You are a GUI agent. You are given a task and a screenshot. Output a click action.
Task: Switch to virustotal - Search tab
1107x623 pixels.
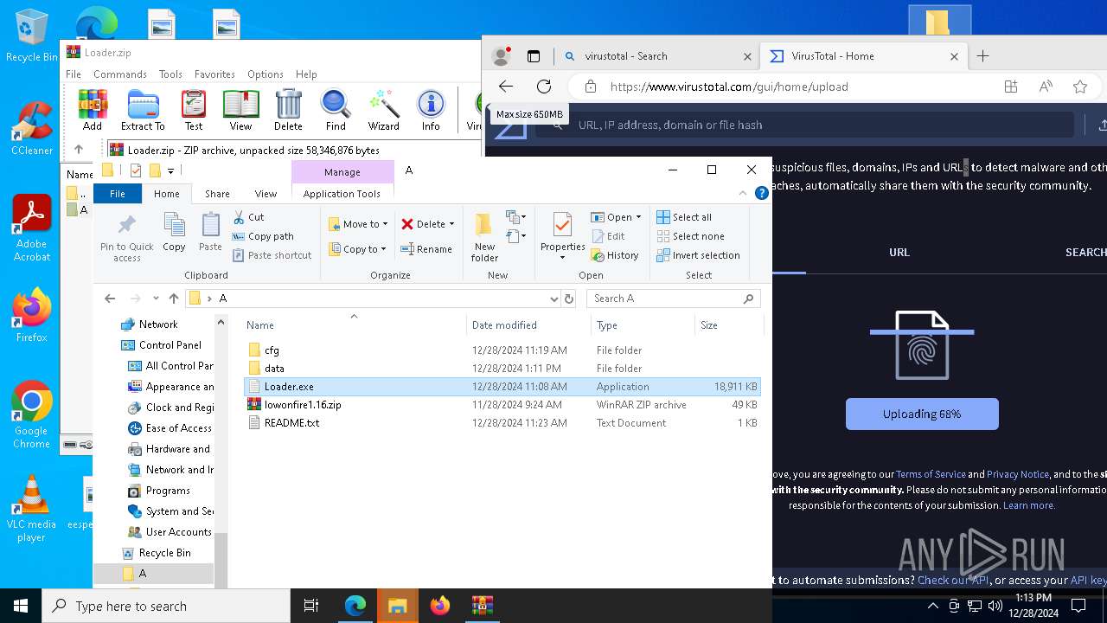tap(656, 56)
